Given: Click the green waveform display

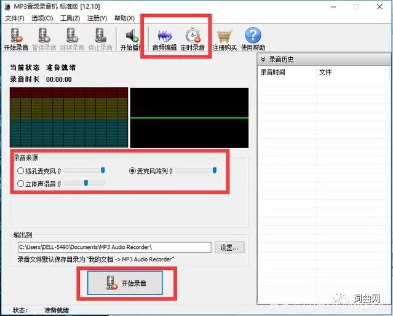Looking at the screenshot, I should [189, 117].
